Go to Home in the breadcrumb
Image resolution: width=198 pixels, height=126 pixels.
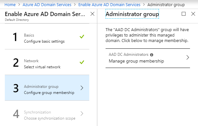click(x=10, y=5)
